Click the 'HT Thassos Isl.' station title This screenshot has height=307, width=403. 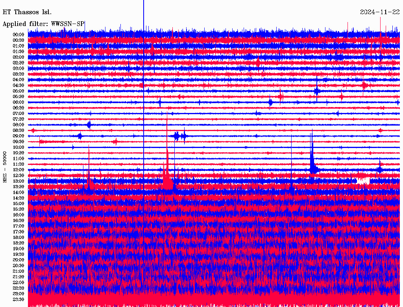[27, 12]
